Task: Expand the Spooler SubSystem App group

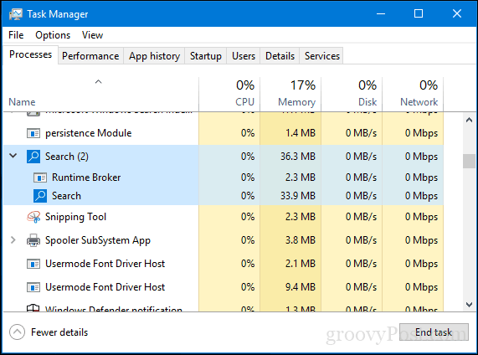Action: click(x=13, y=240)
